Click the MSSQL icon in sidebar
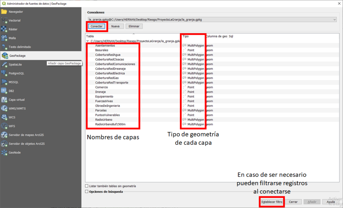343x208 pixels. (x=4, y=82)
